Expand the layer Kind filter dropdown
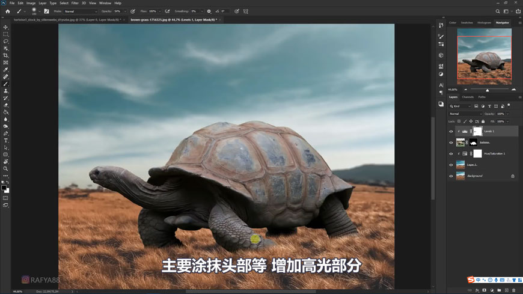Image resolution: width=523 pixels, height=294 pixels. 460,106
